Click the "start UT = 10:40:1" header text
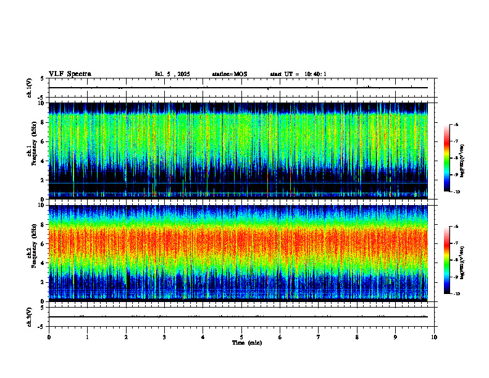 [298, 74]
